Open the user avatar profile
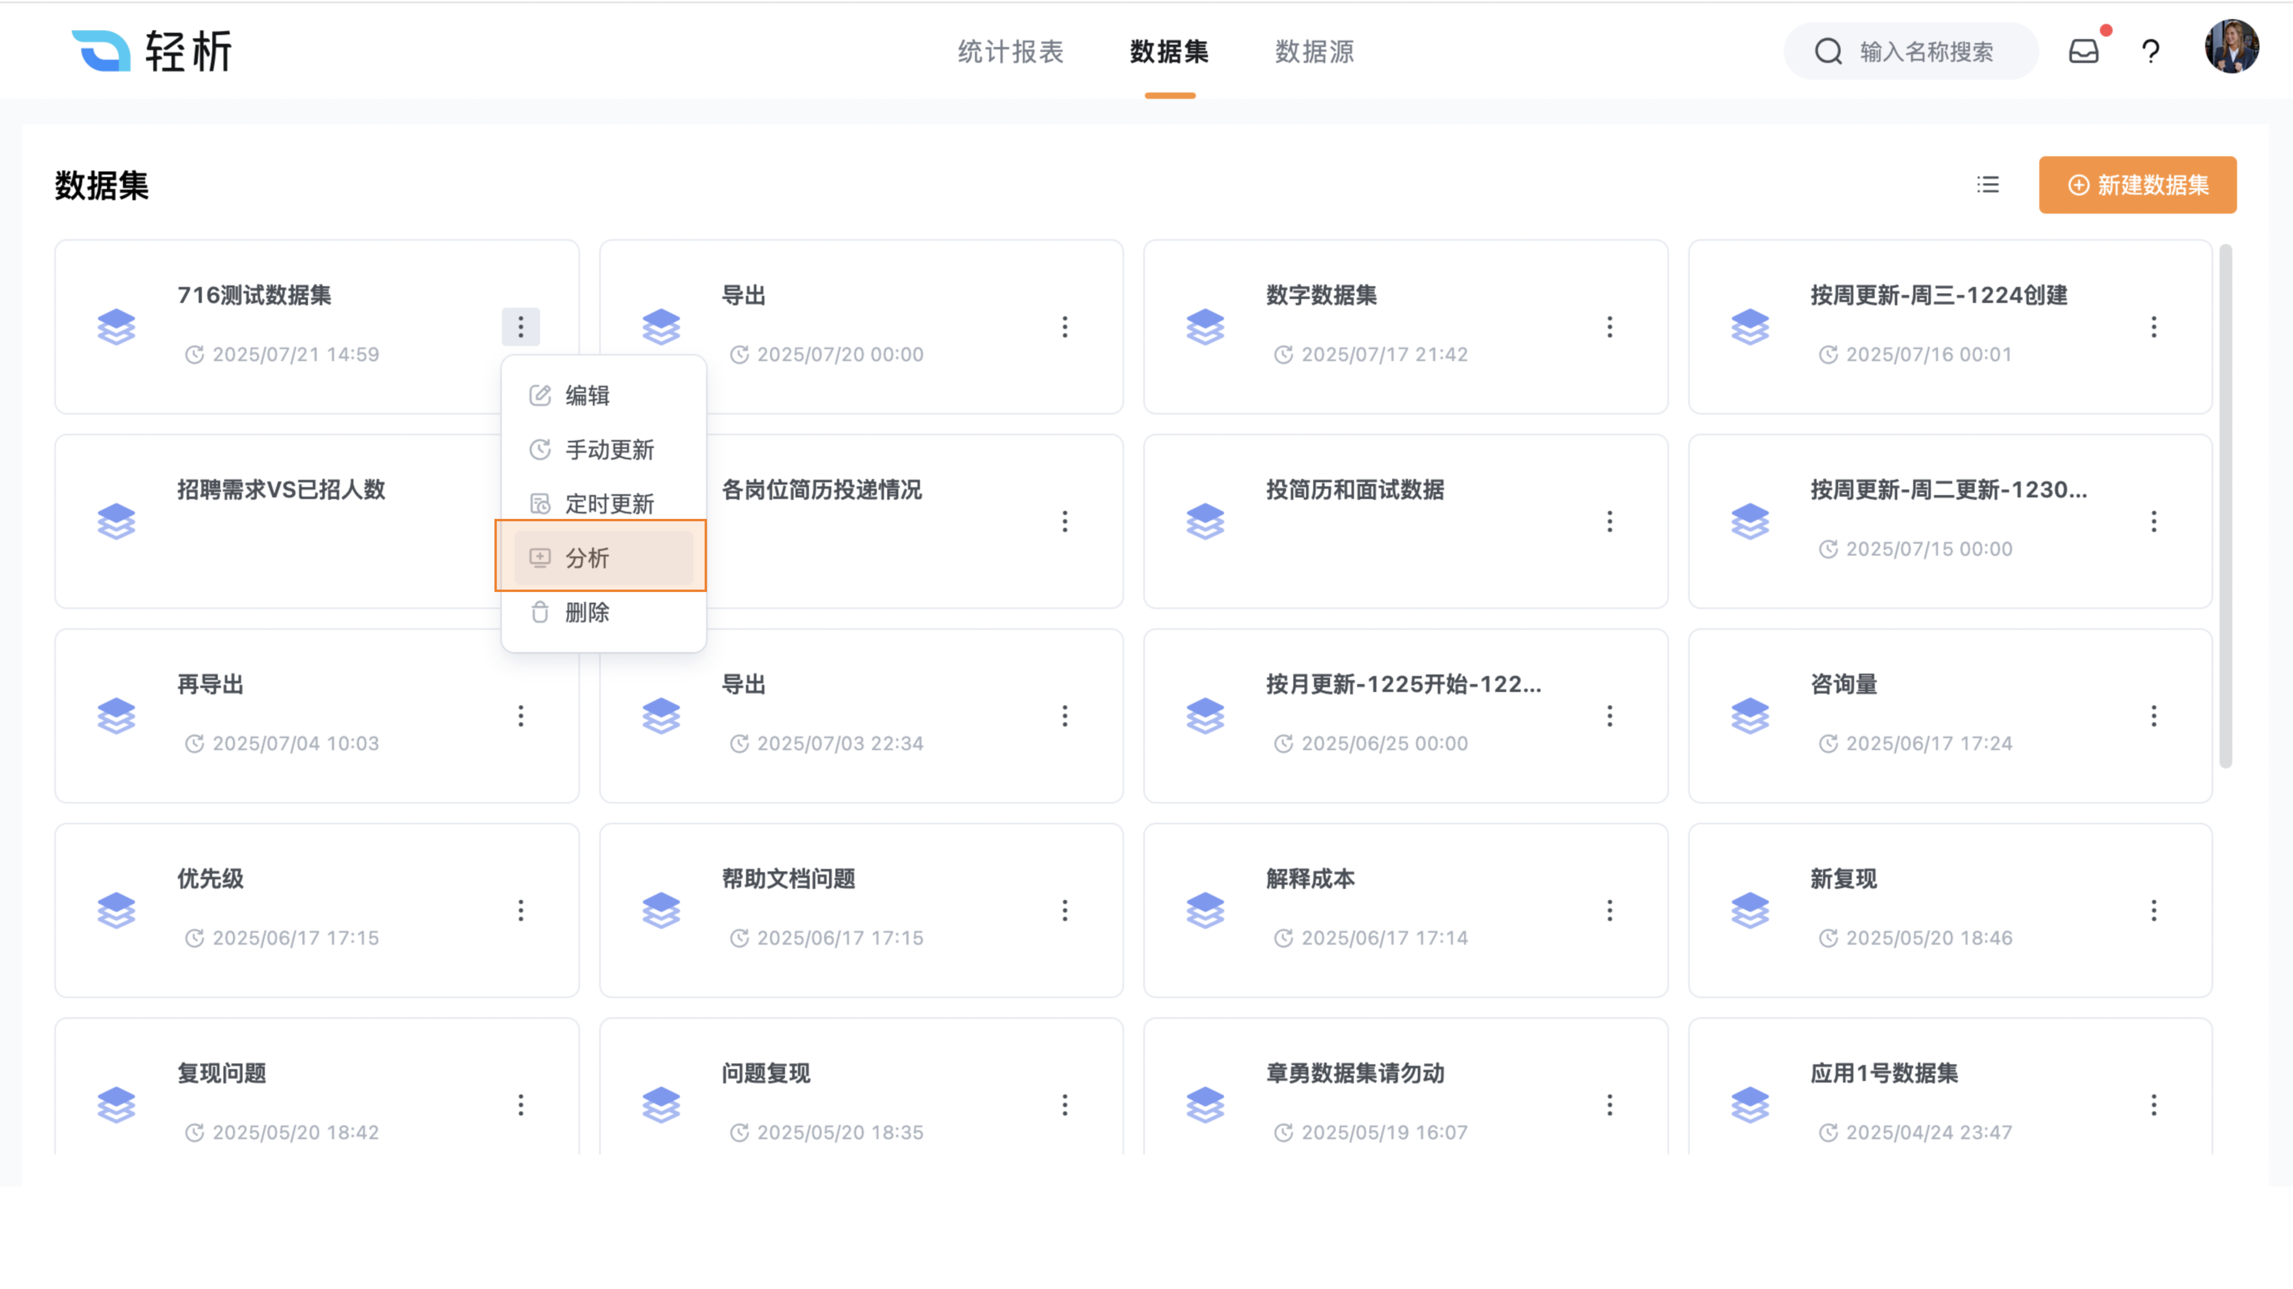Screen dimensions: 2293x1289 pyautogui.click(x=2231, y=46)
